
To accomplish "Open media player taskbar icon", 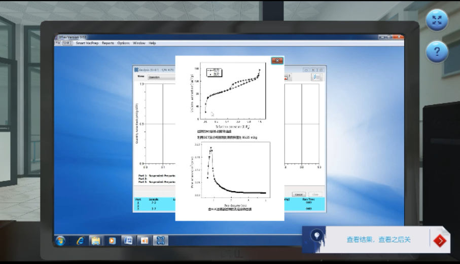I will (x=112, y=240).
